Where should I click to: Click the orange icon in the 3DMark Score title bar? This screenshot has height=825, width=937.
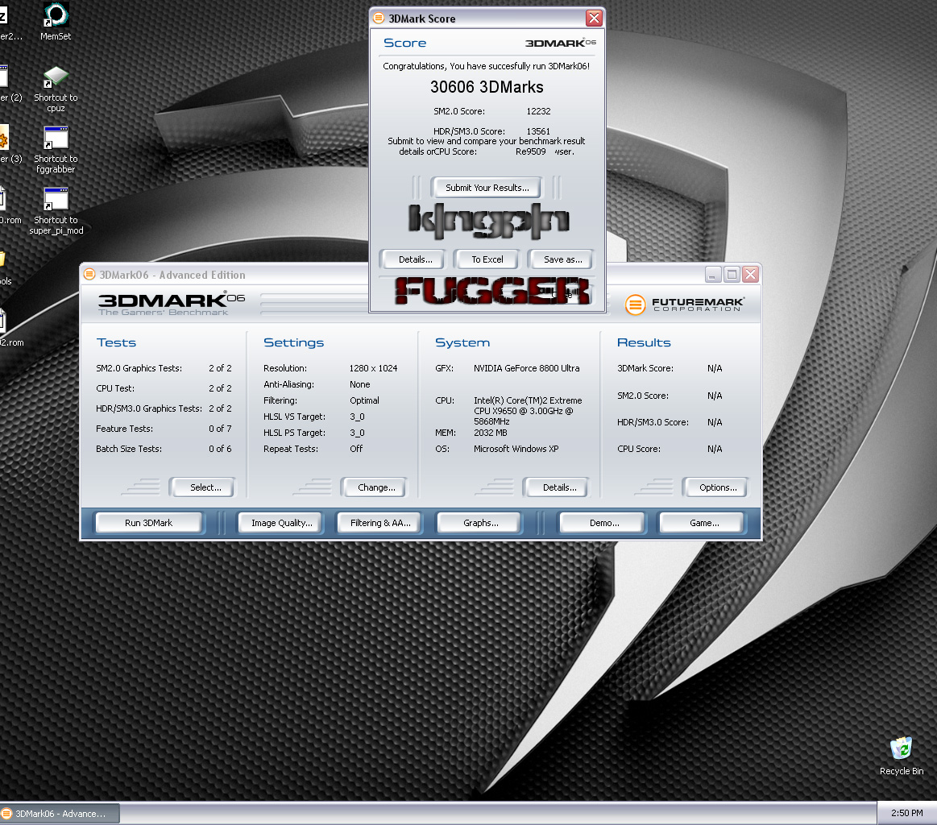click(379, 18)
